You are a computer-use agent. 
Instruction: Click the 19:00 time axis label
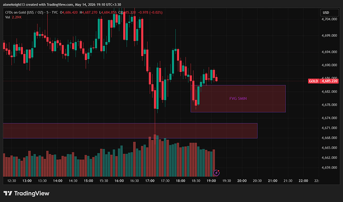pos(211,181)
